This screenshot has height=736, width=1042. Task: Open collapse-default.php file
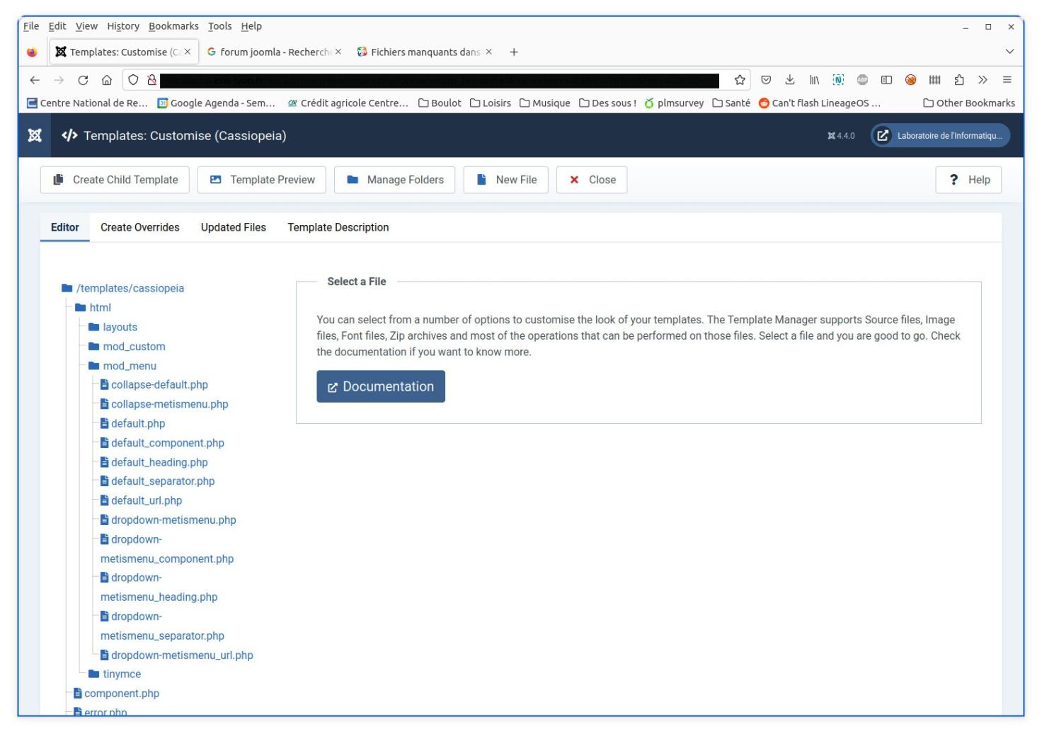[x=154, y=385]
